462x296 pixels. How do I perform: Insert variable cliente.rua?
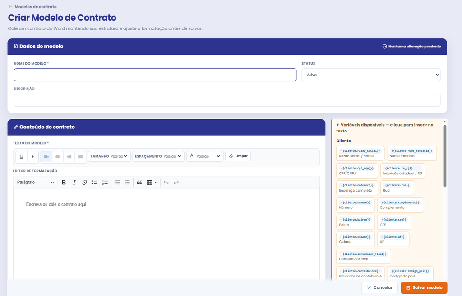click(x=397, y=188)
